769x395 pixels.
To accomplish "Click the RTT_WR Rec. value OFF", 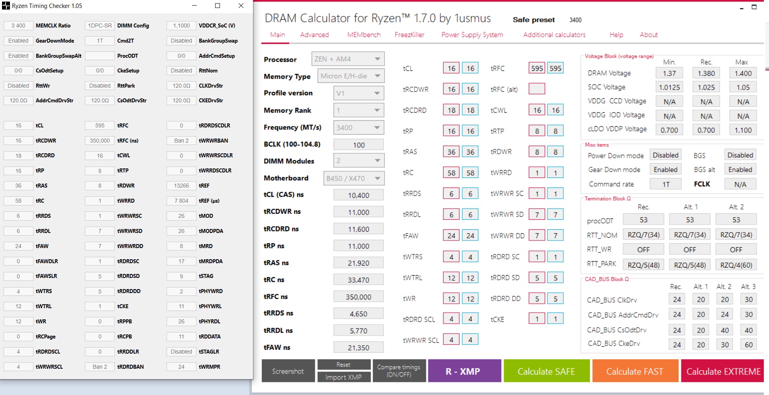I will [643, 250].
